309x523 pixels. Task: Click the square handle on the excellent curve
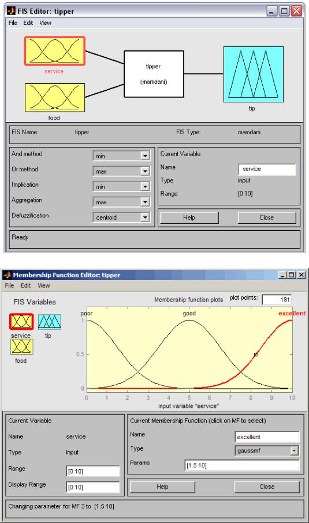(256, 355)
